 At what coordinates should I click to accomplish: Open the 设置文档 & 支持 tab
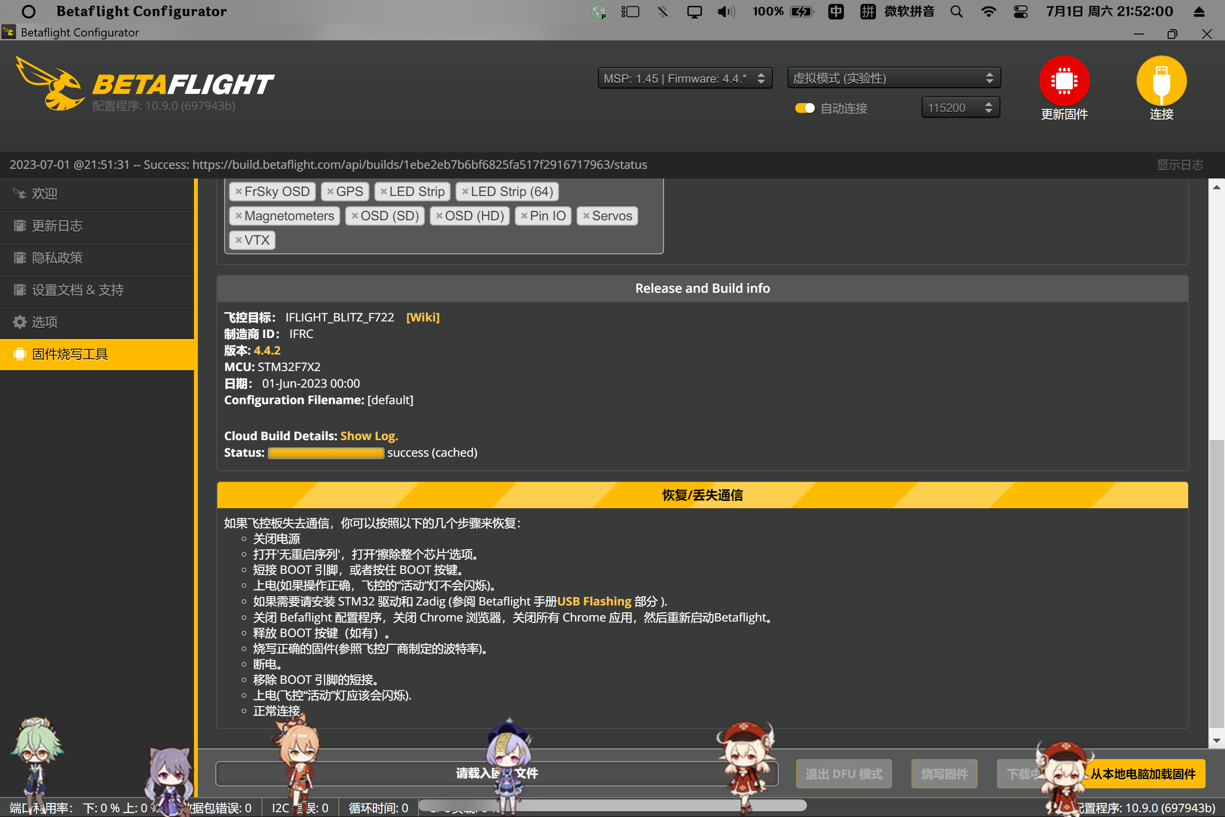click(97, 290)
